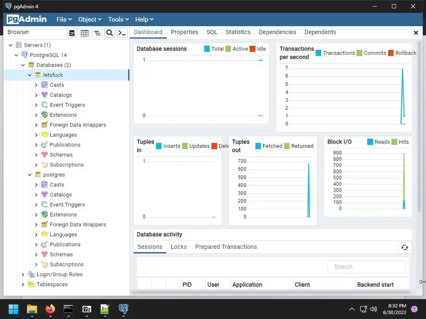The width and height of the screenshot is (426, 319).
Task: Click the Extensions icon under letsfuck
Action: pyautogui.click(x=45, y=115)
